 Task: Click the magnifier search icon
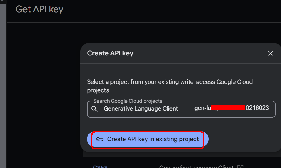point(94,109)
